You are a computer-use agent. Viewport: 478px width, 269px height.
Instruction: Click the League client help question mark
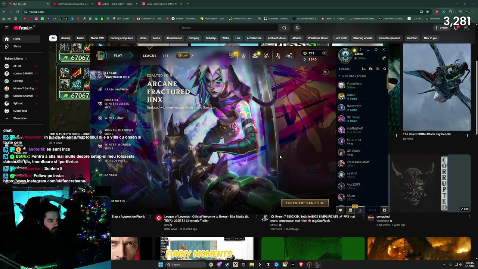360,50
